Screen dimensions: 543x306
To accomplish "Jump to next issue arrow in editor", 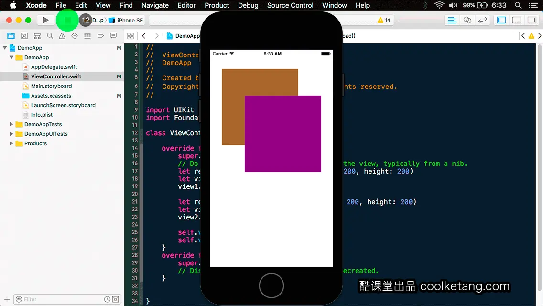I will [x=540, y=36].
